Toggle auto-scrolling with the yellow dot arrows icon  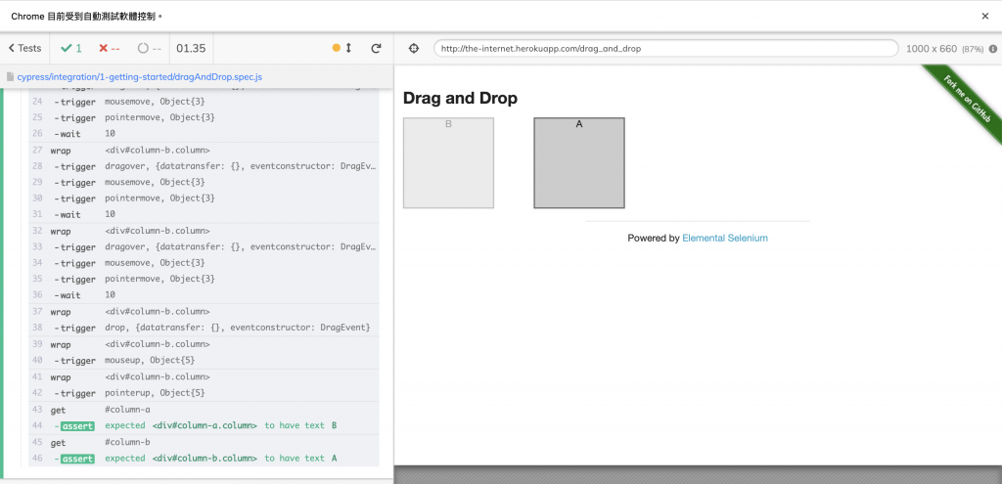pos(342,48)
